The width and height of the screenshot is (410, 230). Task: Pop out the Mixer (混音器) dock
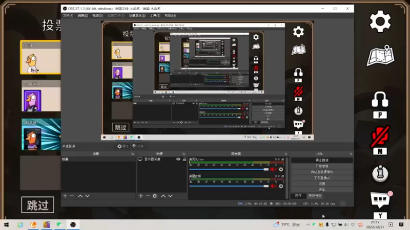click(x=285, y=154)
